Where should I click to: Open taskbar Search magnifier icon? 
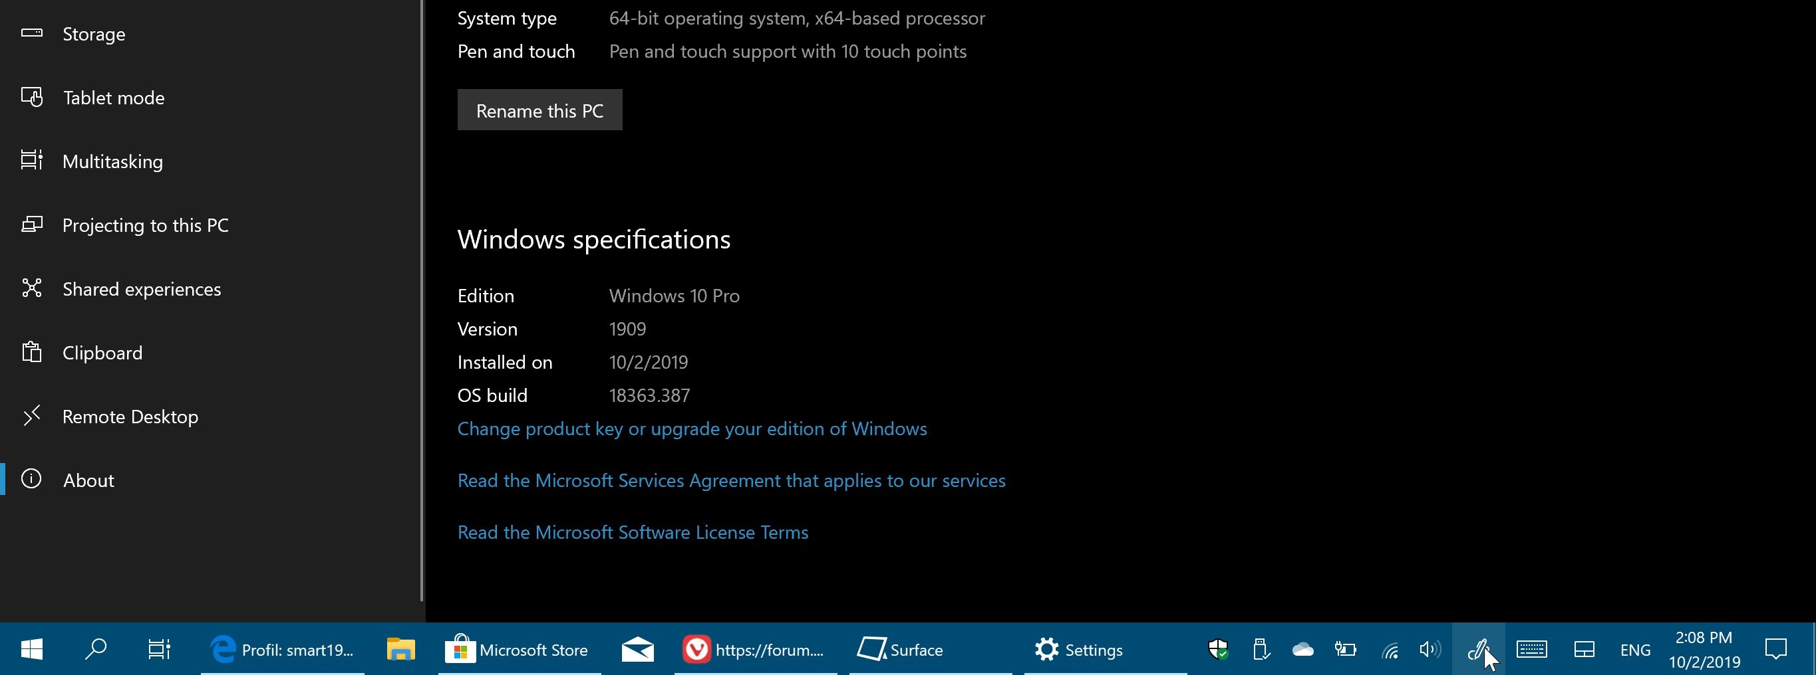coord(95,649)
